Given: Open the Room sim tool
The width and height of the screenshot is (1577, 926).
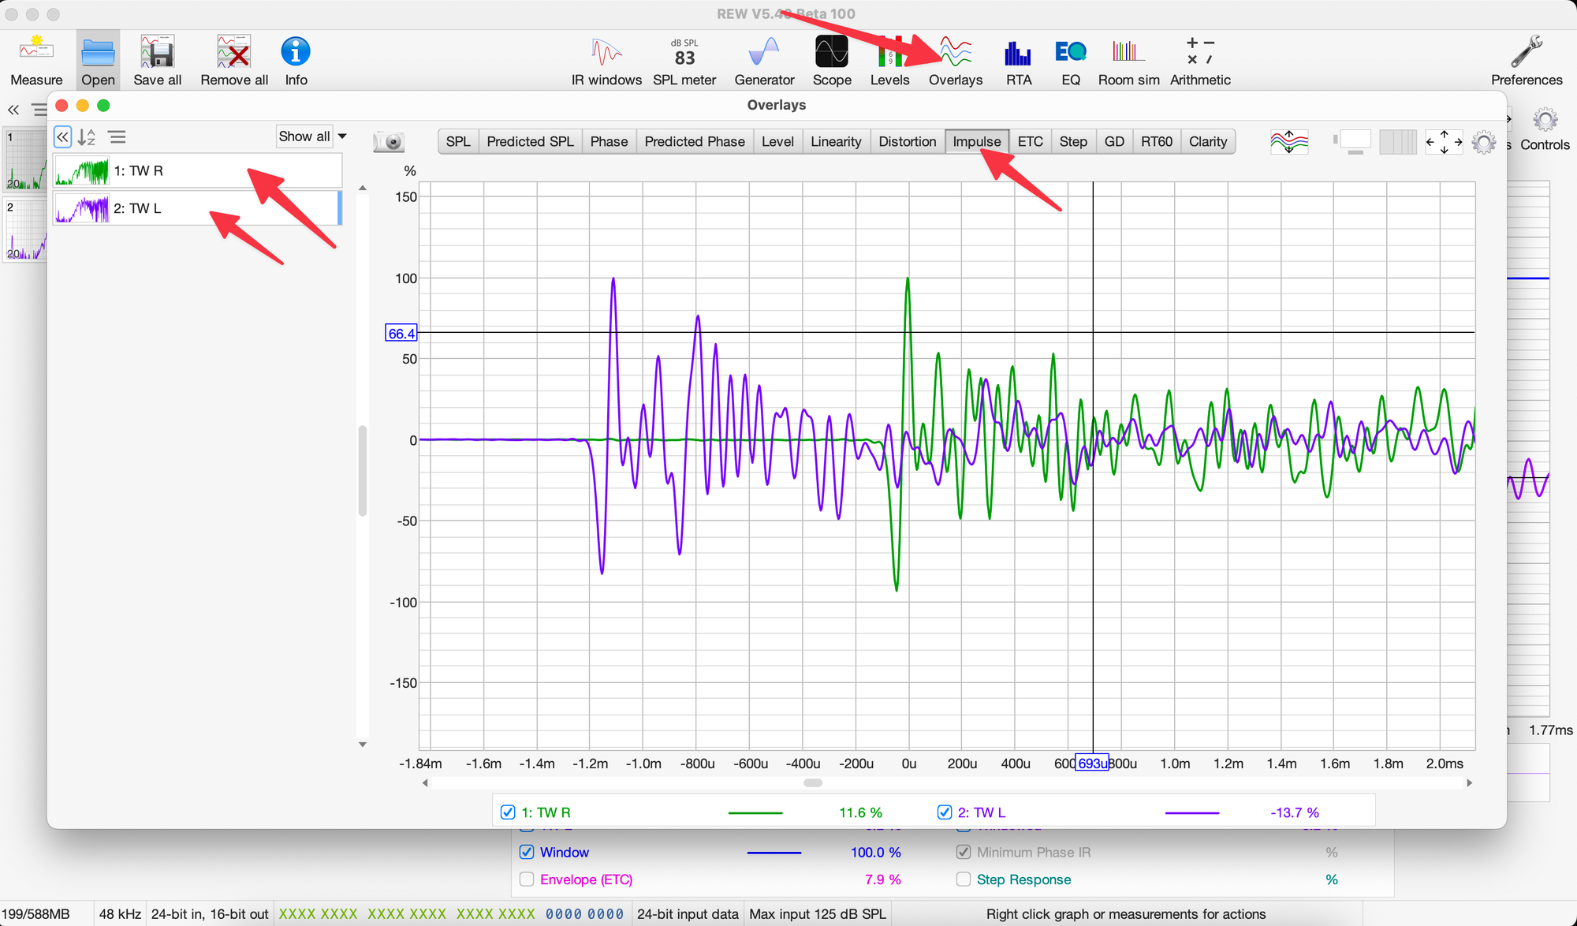Looking at the screenshot, I should pyautogui.click(x=1128, y=60).
